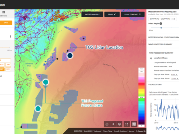
Task: Click the Import Shapefile button
Action: click(x=92, y=14)
